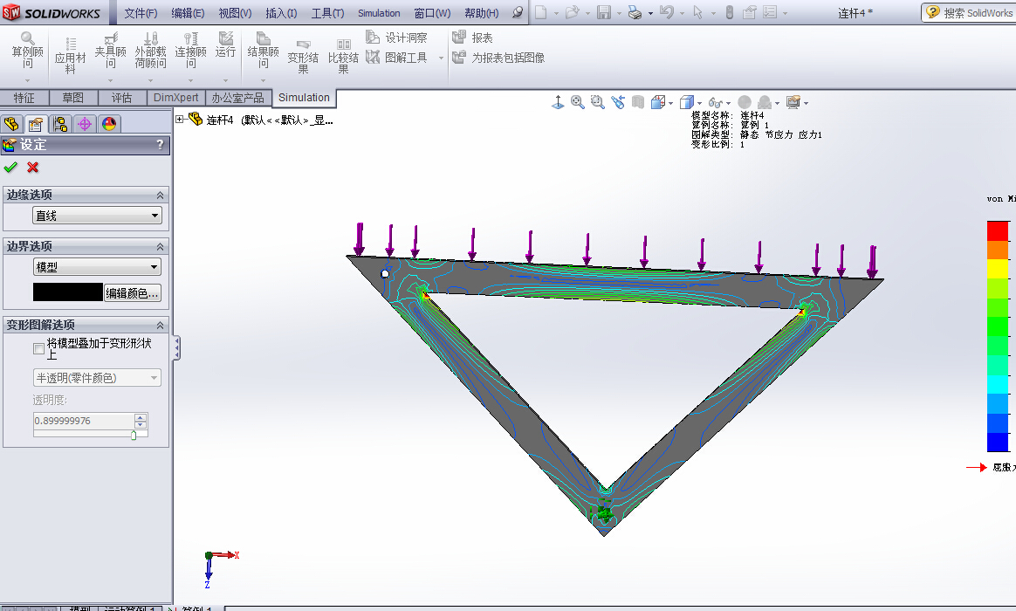Open the FeatureManager design tree tab

pos(11,123)
